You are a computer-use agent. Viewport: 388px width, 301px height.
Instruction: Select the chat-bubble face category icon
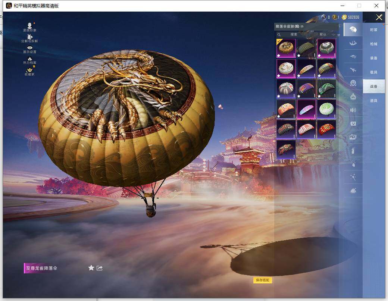tap(353, 123)
